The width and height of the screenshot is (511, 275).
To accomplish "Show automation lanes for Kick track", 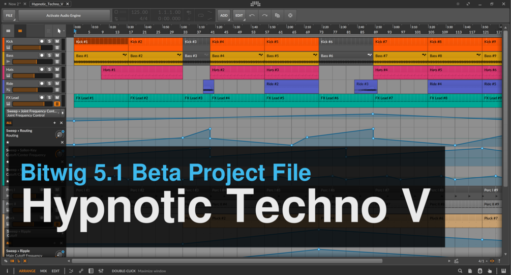I will point(57,48).
